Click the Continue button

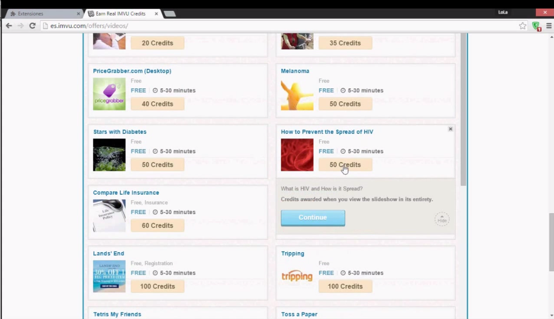tap(313, 218)
